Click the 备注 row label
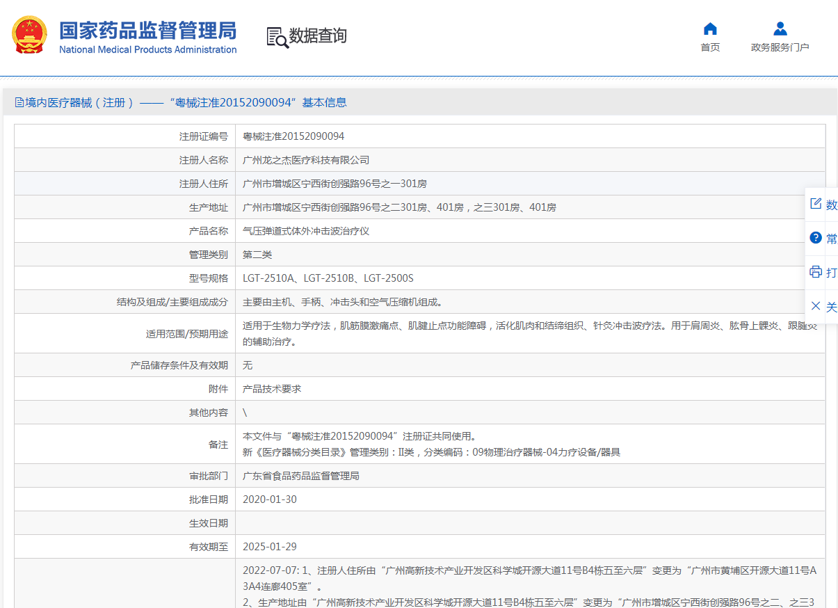 (x=218, y=445)
